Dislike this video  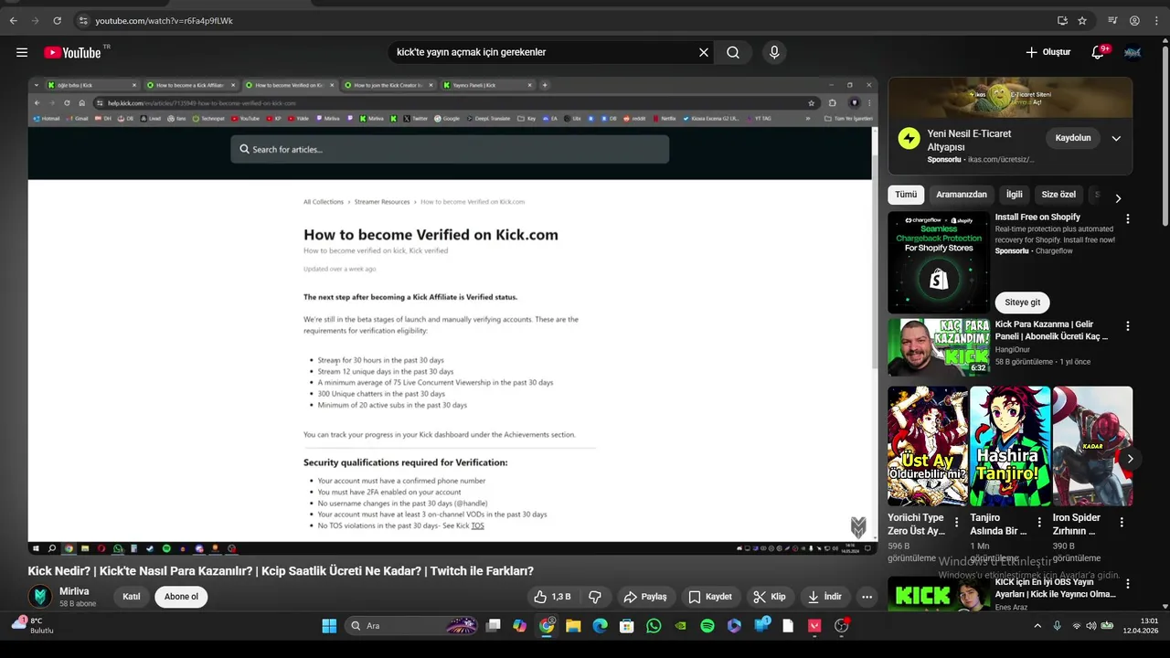coord(595,597)
